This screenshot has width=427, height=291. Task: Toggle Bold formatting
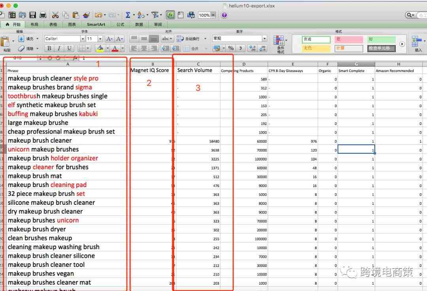tap(49, 49)
